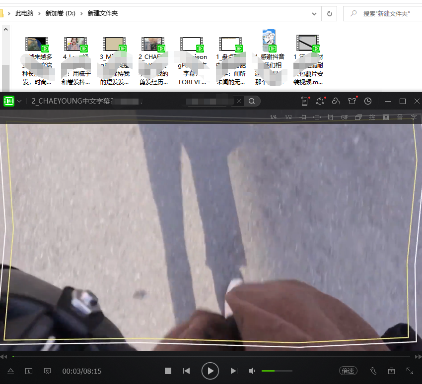Image resolution: width=422 pixels, height=384 pixels.
Task: Click the Explorer scrollbar up arrow
Action: point(5,29)
